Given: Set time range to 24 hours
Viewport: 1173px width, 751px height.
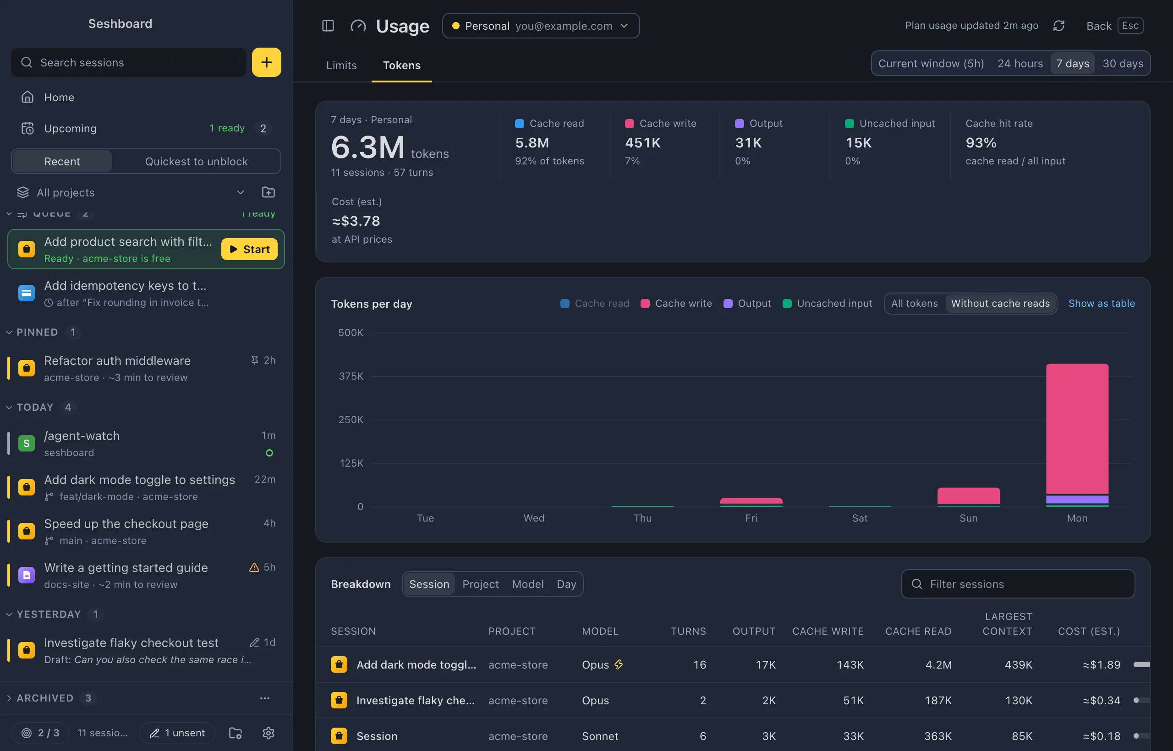Looking at the screenshot, I should (1020, 63).
